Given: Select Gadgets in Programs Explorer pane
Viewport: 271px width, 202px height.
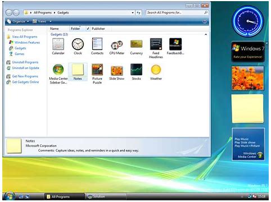Looking at the screenshot, I should pyautogui.click(x=20, y=48).
